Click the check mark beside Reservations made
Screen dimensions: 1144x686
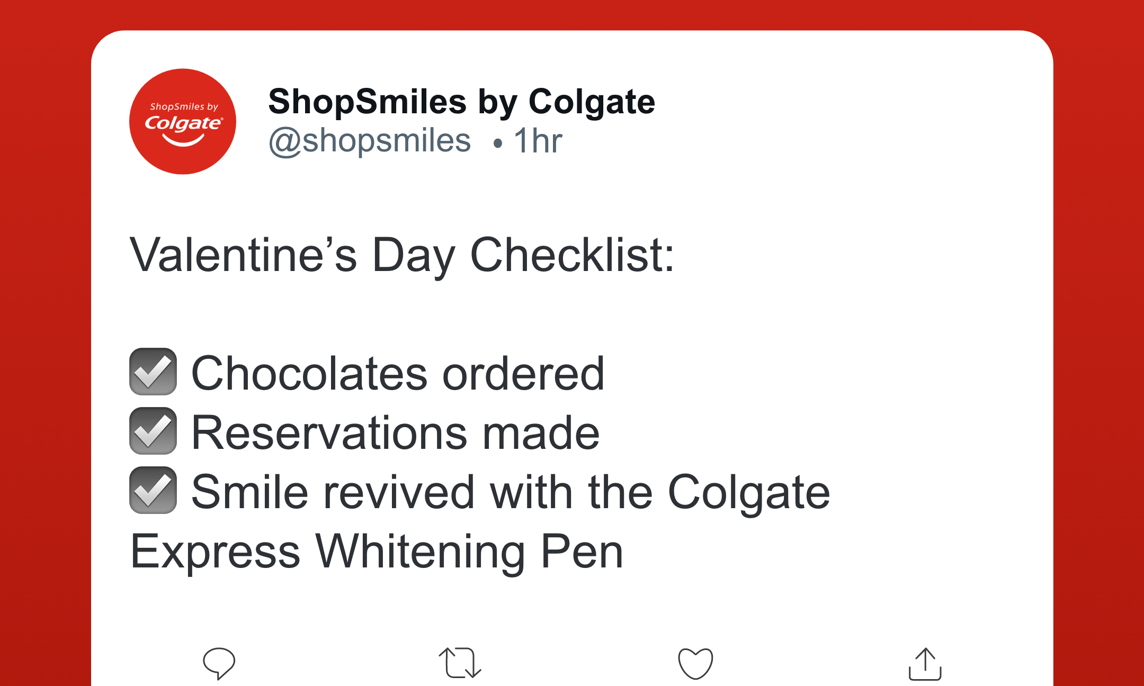(x=153, y=431)
